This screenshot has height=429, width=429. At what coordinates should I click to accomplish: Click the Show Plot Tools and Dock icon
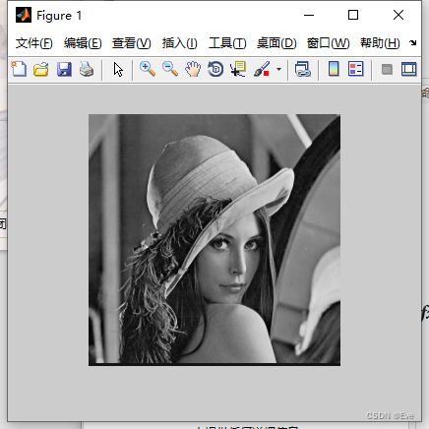point(409,69)
